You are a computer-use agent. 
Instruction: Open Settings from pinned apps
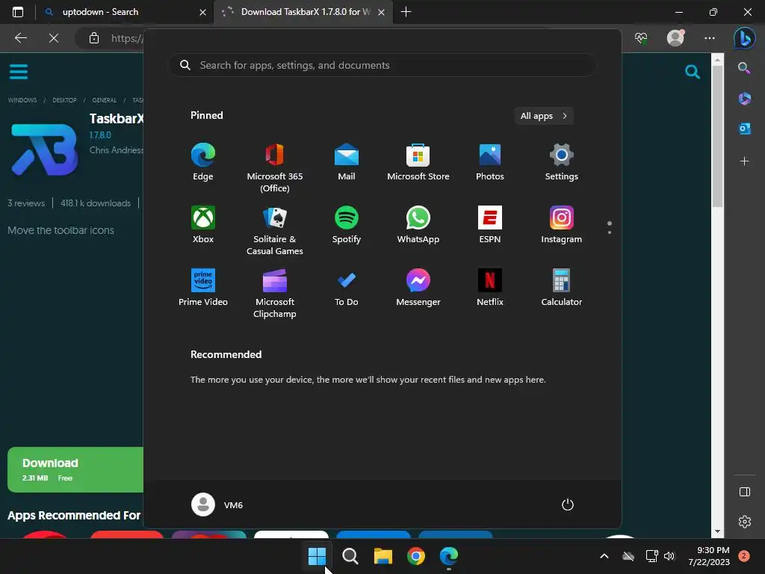(x=562, y=162)
